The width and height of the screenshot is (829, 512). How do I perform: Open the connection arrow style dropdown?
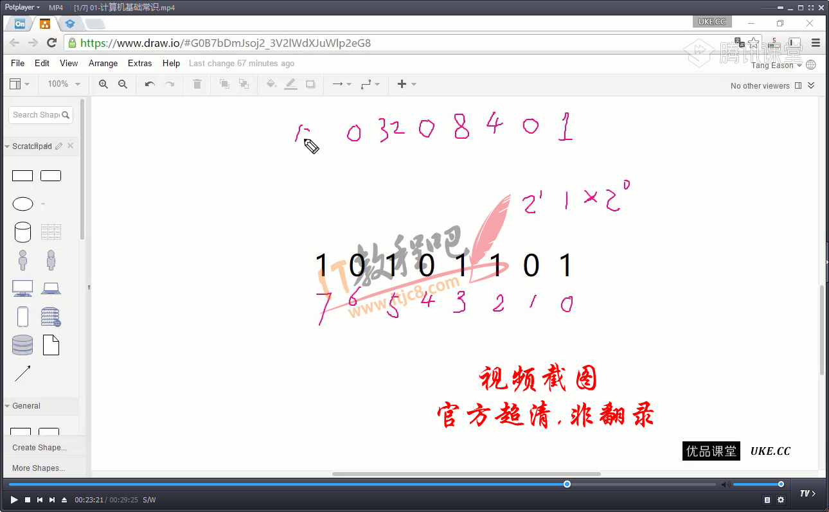tap(341, 84)
